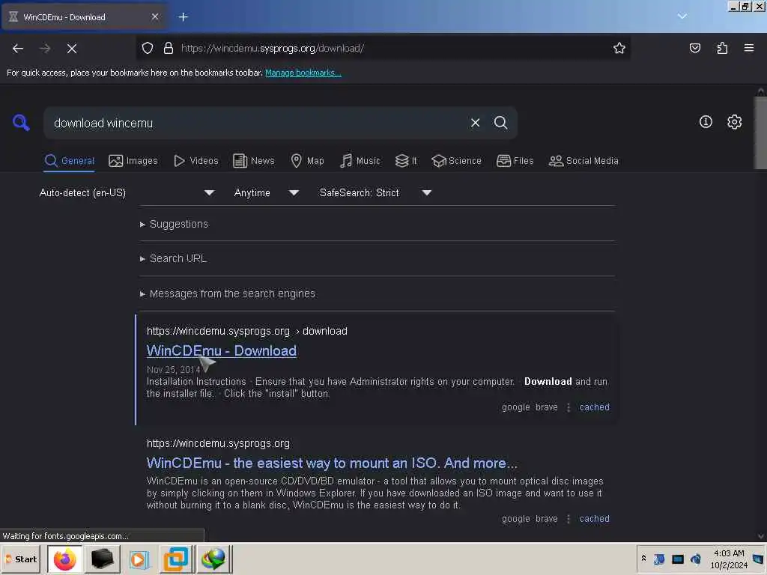The width and height of the screenshot is (767, 575).
Task: Bookmark this page with the star
Action: (619, 48)
